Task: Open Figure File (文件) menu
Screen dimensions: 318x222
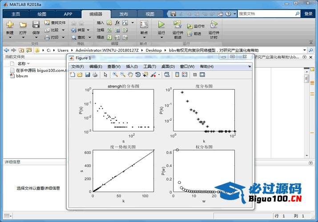Action: pyautogui.click(x=77, y=67)
